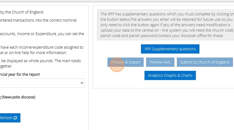Viewport: 234px width, 130px height.
Task: Click the Newcastle diocese text
Action: pyautogui.click(x=19, y=97)
